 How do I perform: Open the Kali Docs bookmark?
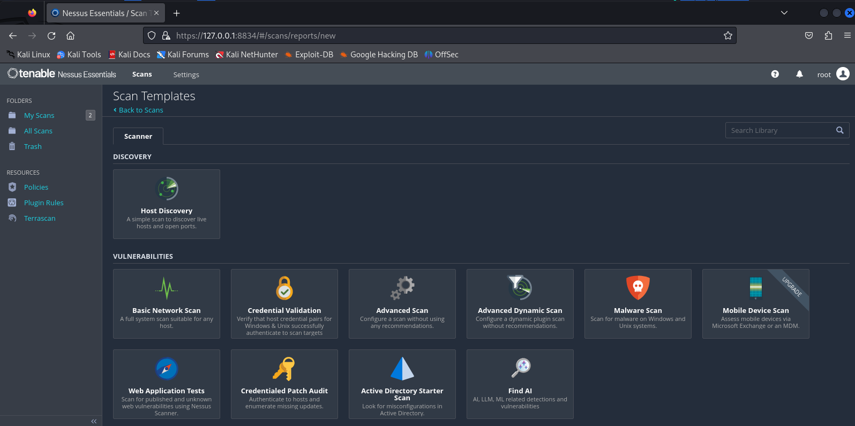tap(129, 55)
